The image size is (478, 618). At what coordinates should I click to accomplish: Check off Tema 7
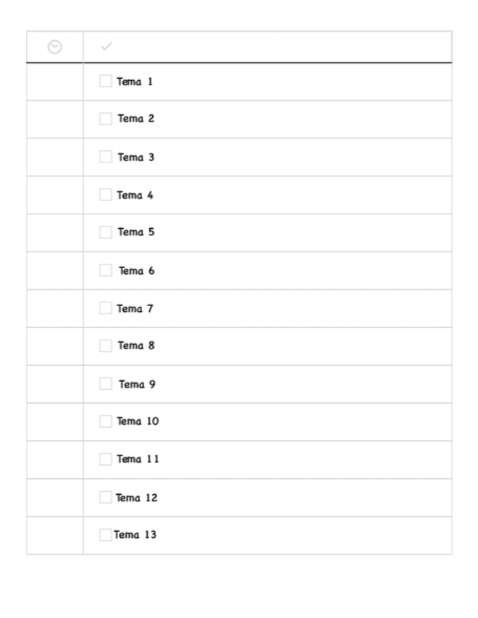click(x=106, y=308)
